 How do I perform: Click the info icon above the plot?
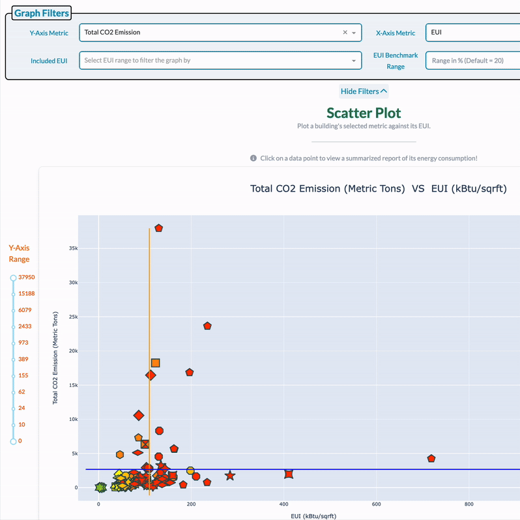pos(253,158)
